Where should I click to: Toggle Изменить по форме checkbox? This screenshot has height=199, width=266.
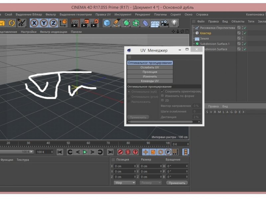click(x=163, y=96)
